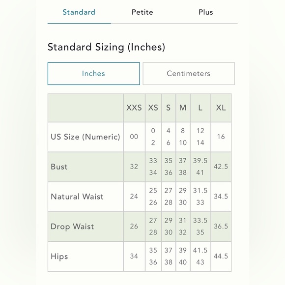The height and width of the screenshot is (285, 285).
Task: Click the XL bust value 42.5
Action: tap(221, 167)
